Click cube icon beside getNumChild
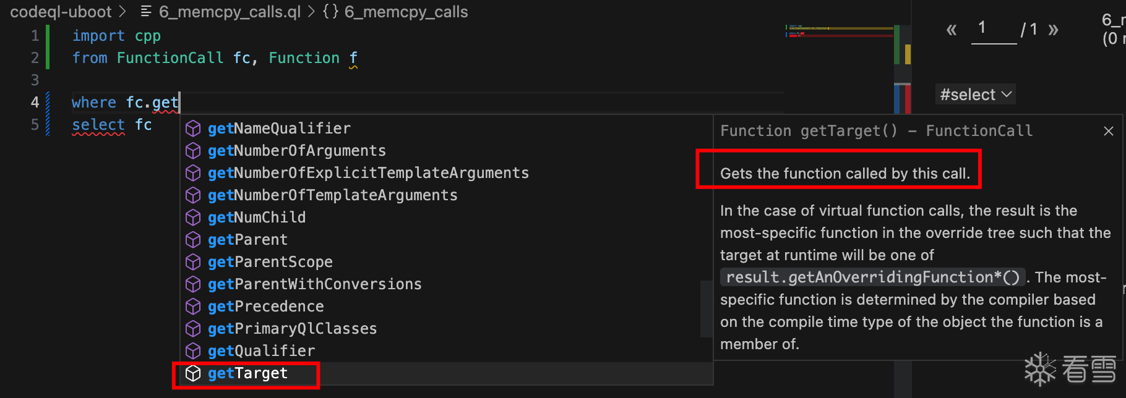This screenshot has height=398, width=1126. pos(193,218)
